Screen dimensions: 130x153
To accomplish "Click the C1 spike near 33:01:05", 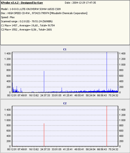I will [x=62, y=90].
